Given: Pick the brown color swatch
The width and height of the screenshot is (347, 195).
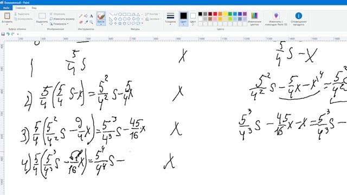Looking at the screenshot, I should (210, 19).
